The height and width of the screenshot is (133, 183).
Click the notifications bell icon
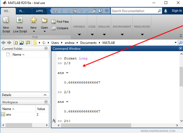(x=166, y=11)
